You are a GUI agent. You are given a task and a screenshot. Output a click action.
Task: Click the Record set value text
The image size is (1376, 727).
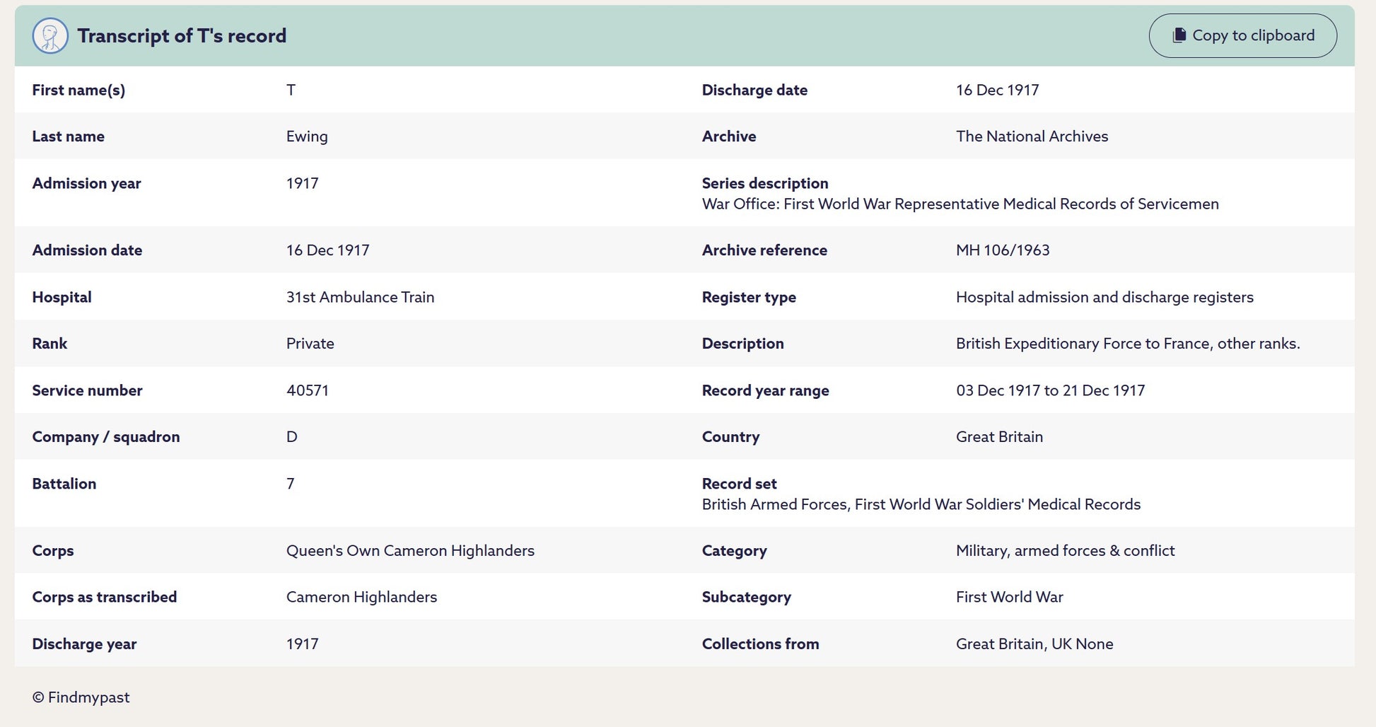pos(921,504)
